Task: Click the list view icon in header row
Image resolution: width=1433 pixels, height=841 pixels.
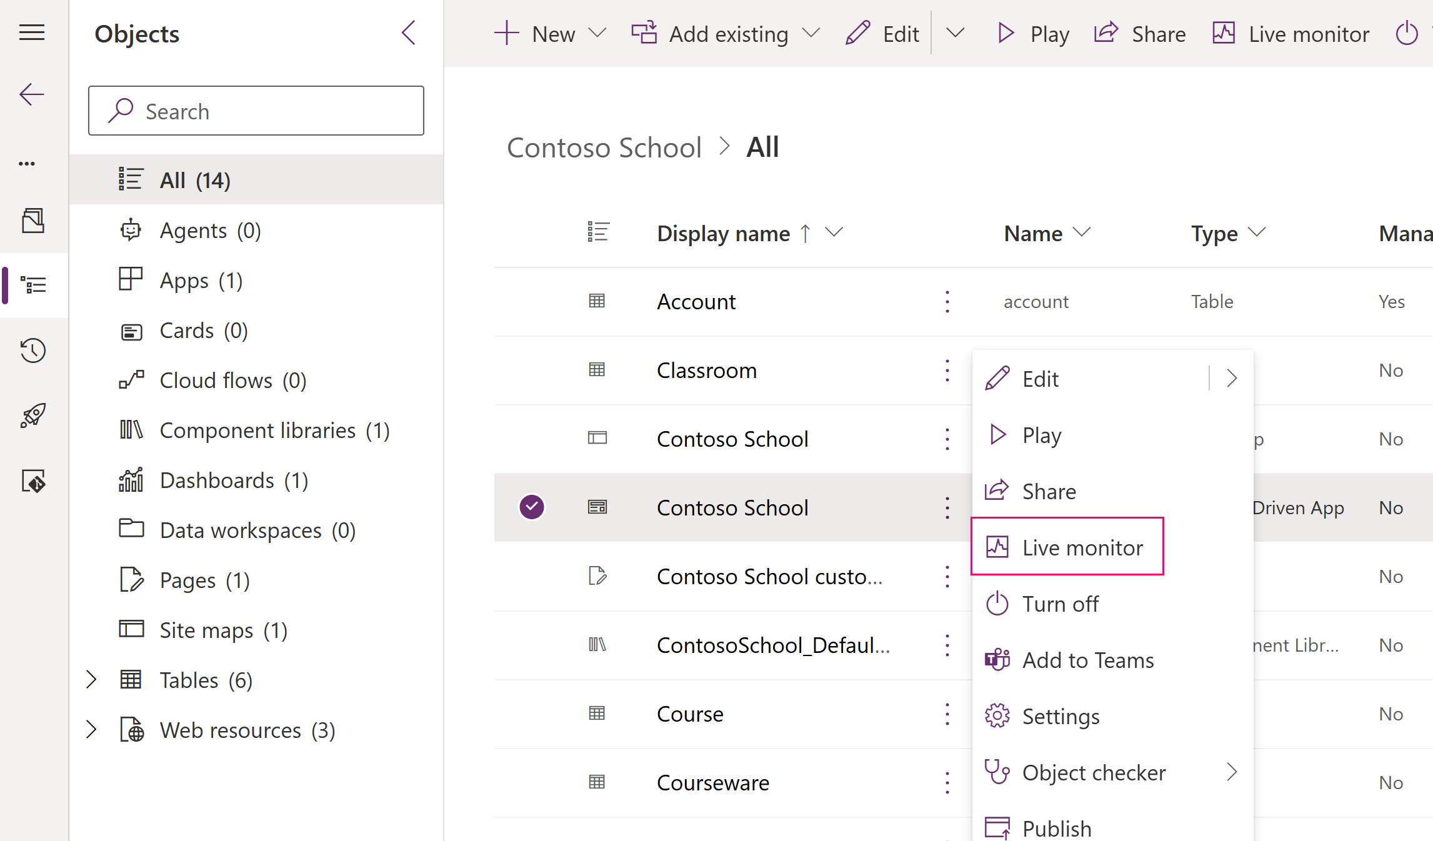Action: pos(598,232)
